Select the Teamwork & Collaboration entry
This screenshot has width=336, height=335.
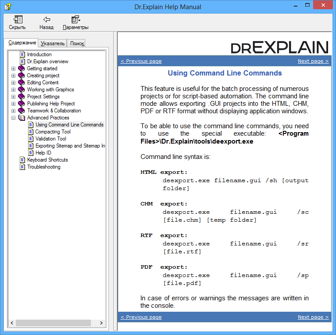click(x=54, y=111)
